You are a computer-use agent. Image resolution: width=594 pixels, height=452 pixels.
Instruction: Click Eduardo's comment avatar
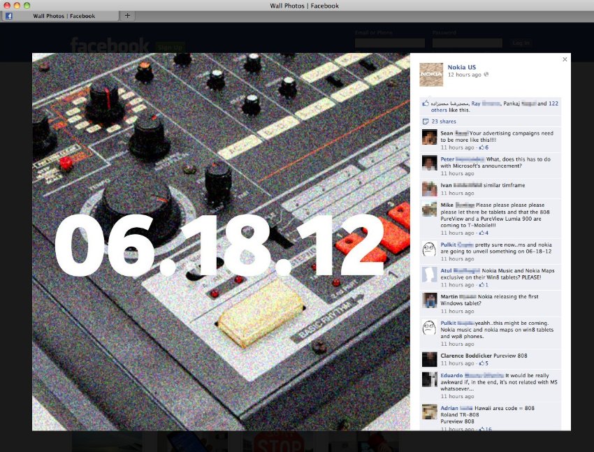point(430,379)
